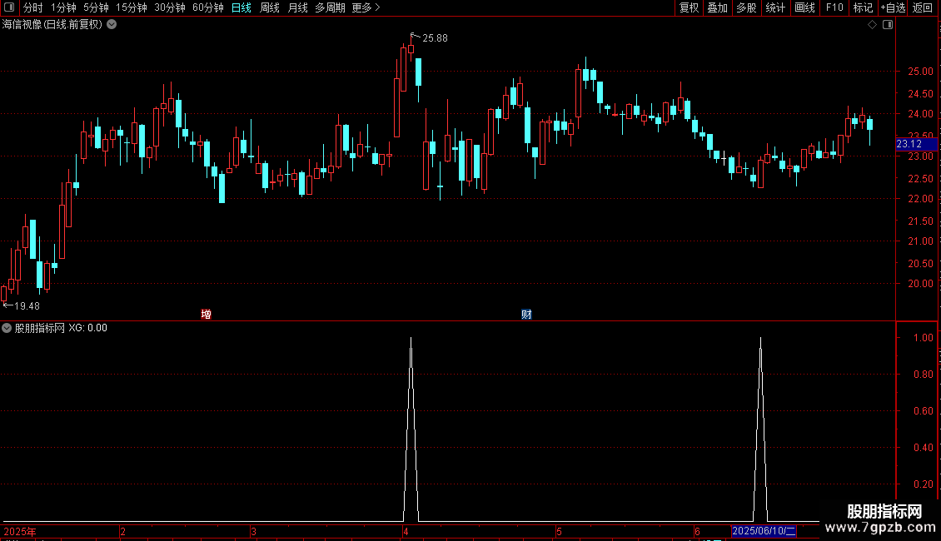941x541 pixels.
Task: Click the 2025年 label on time axis
Action: pos(20,531)
